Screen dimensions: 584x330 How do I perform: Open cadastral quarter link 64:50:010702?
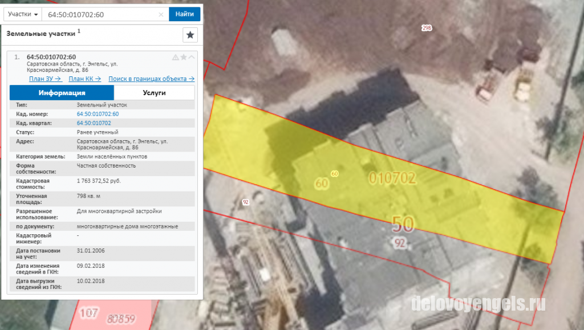pyautogui.click(x=94, y=123)
